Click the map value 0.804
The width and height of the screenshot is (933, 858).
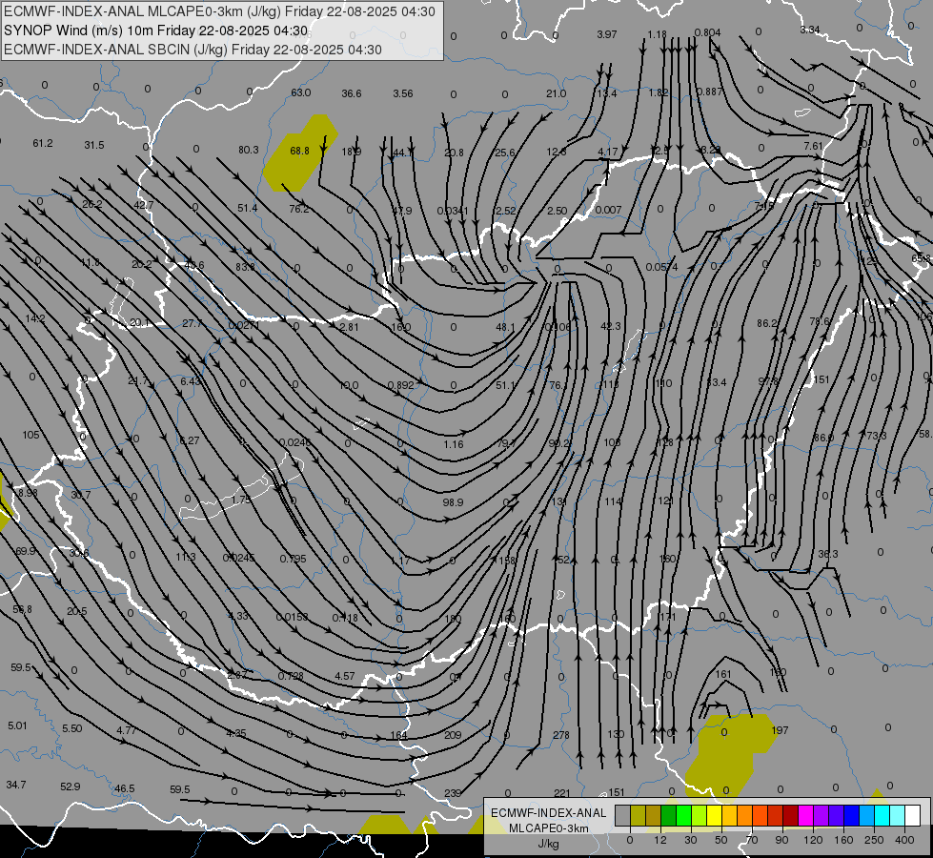[x=707, y=32]
